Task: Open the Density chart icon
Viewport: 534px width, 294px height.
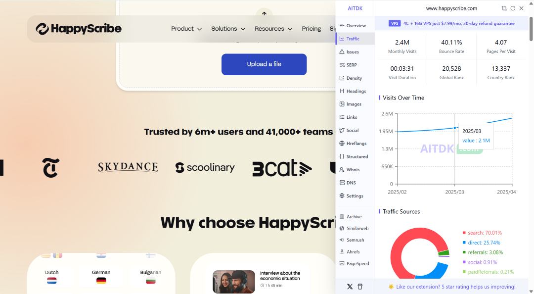Action: pos(342,78)
